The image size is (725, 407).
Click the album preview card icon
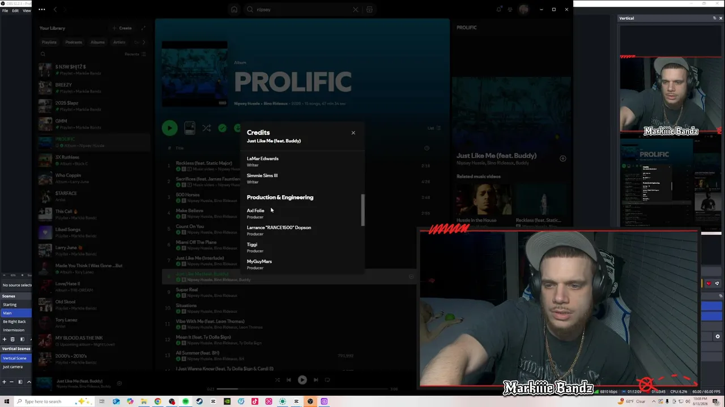click(x=190, y=128)
